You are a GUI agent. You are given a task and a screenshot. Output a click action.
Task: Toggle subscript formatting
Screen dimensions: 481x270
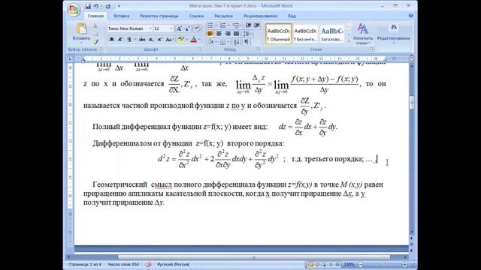(151, 39)
